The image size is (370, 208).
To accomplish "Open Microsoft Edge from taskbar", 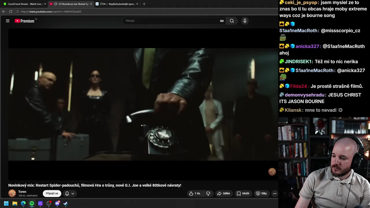I will [23, 203].
